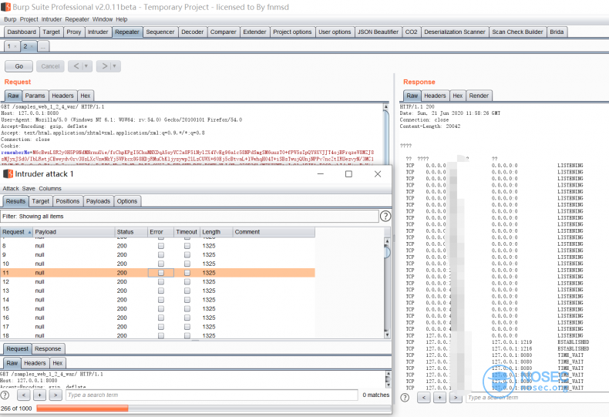
Task: Show Response tab in Intruder result details
Action: coord(48,348)
